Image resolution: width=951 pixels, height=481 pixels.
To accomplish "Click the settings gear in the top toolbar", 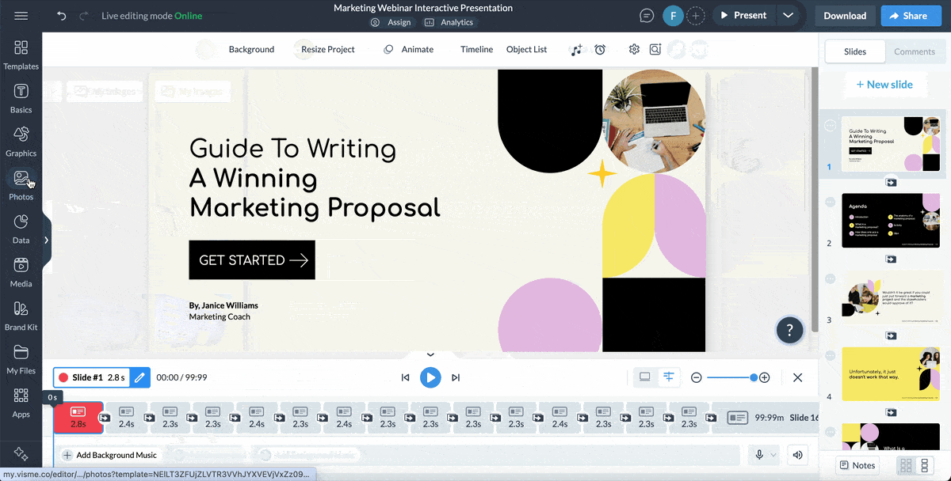I will [634, 49].
